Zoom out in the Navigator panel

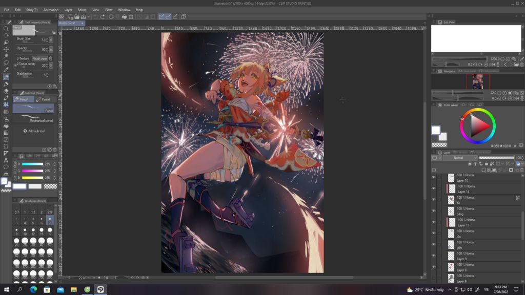tap(499, 93)
